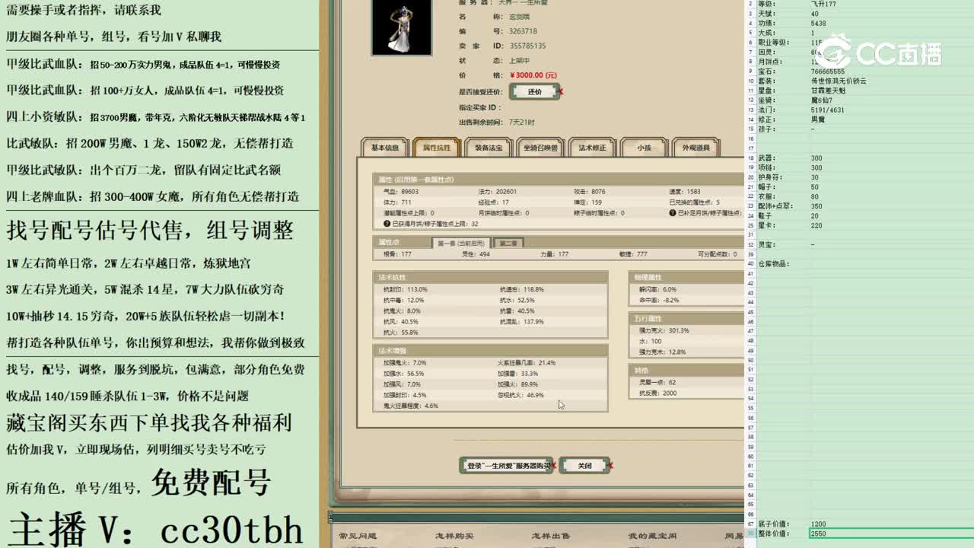The width and height of the screenshot is (974, 548).
Task: Click the 速度: 1583 stat
Action: click(x=685, y=192)
